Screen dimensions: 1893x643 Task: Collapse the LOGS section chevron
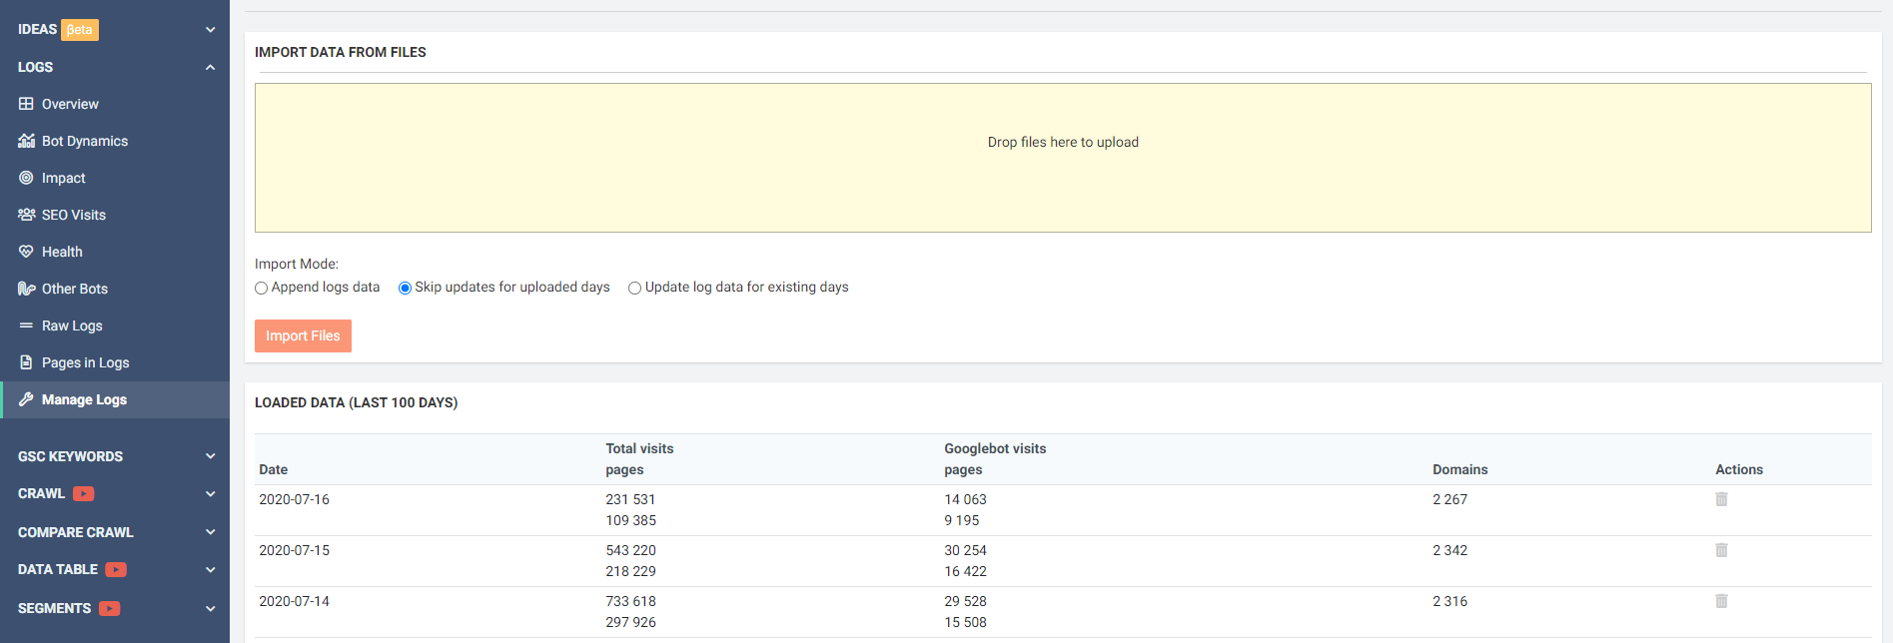[210, 67]
